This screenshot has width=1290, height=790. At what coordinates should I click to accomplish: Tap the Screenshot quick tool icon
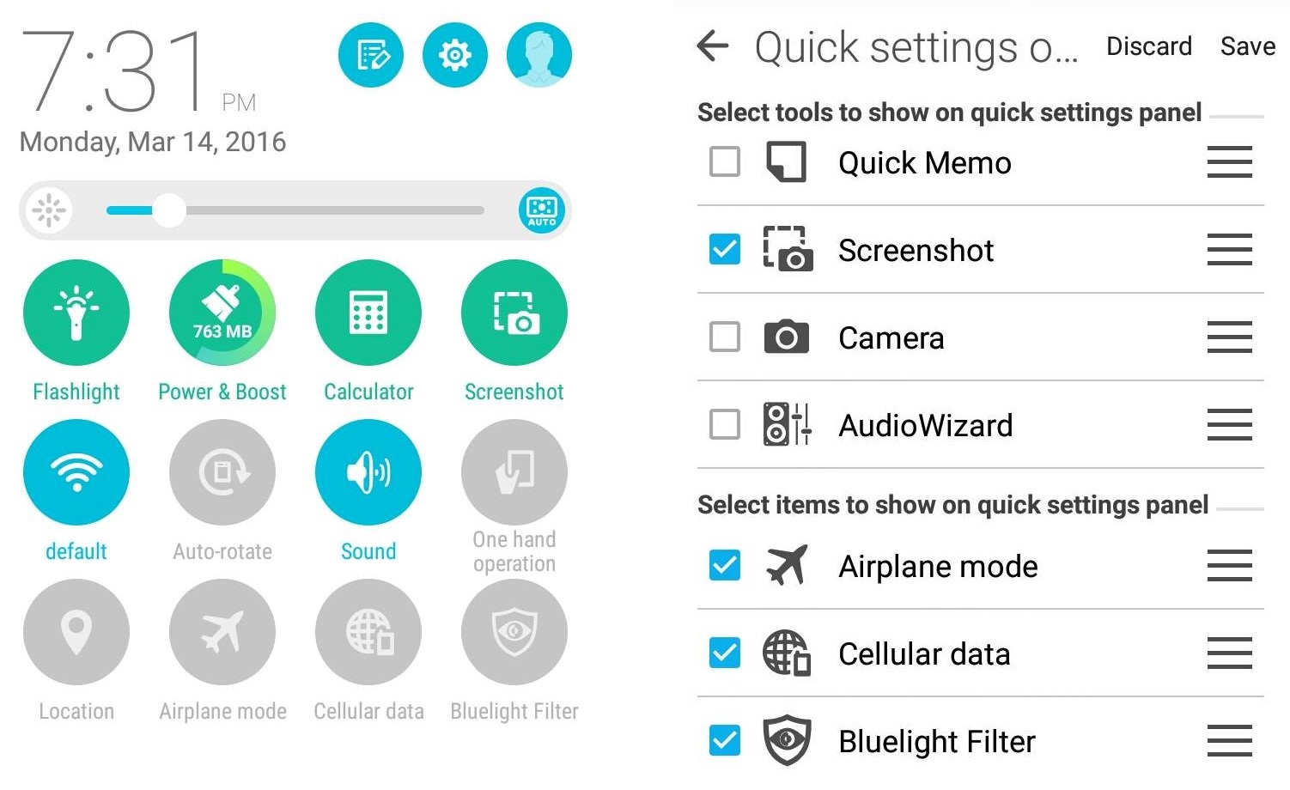(x=514, y=313)
